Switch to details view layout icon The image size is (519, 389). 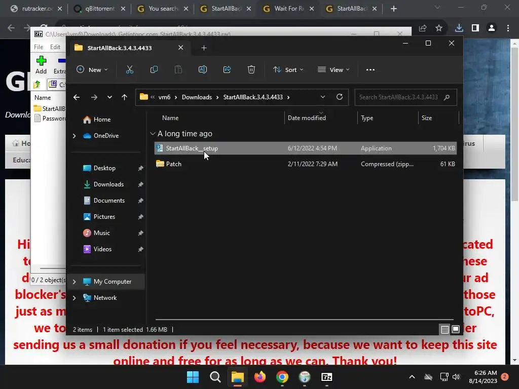point(444,329)
